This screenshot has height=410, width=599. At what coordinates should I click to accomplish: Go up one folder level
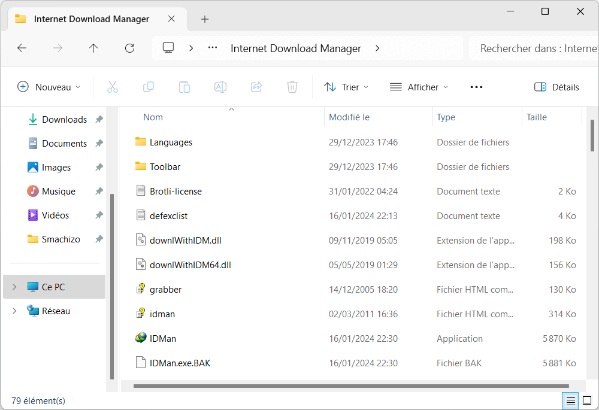(x=93, y=48)
